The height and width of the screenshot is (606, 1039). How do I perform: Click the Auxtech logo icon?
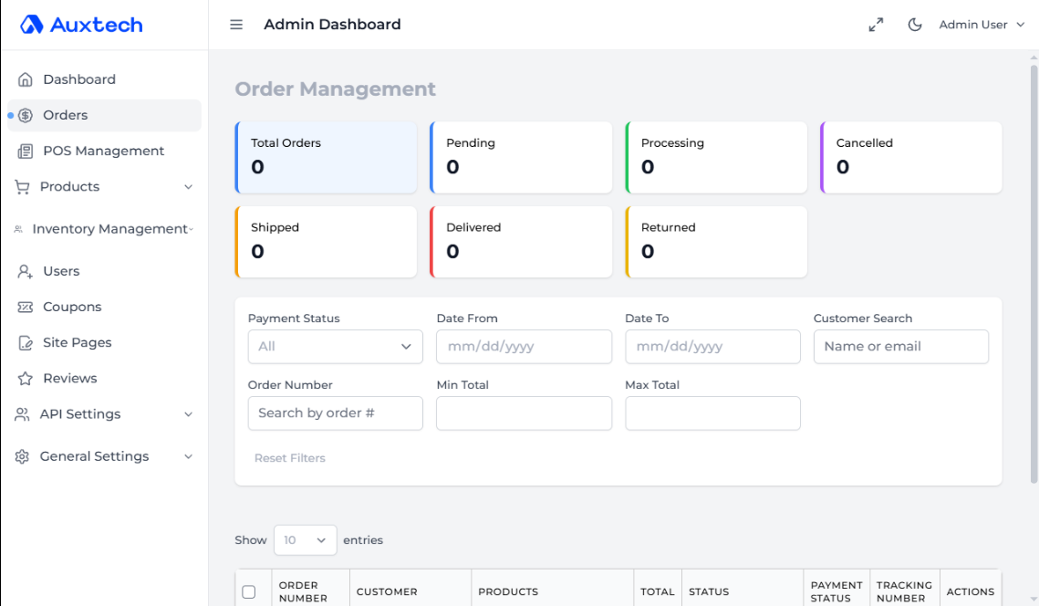click(x=32, y=25)
